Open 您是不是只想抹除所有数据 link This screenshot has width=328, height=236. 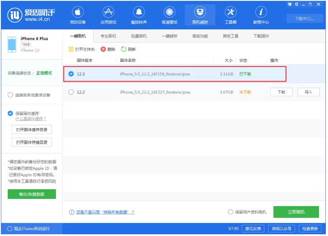pyautogui.click(x=105, y=213)
